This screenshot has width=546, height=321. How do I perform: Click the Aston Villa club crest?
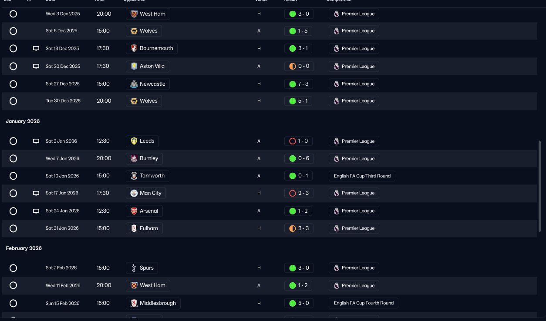coord(134,66)
